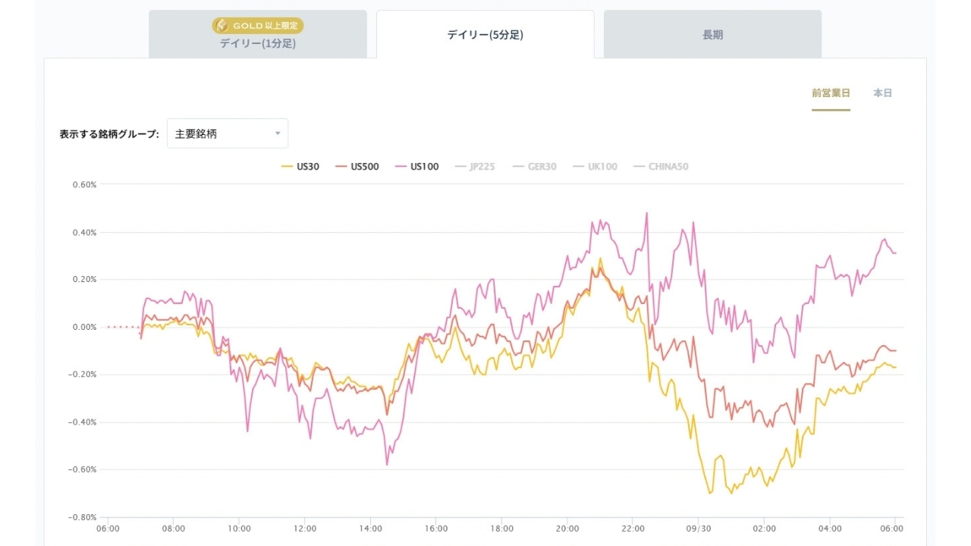The width and height of the screenshot is (971, 546).
Task: Enable the JP225 series in the legend
Action: coord(474,167)
